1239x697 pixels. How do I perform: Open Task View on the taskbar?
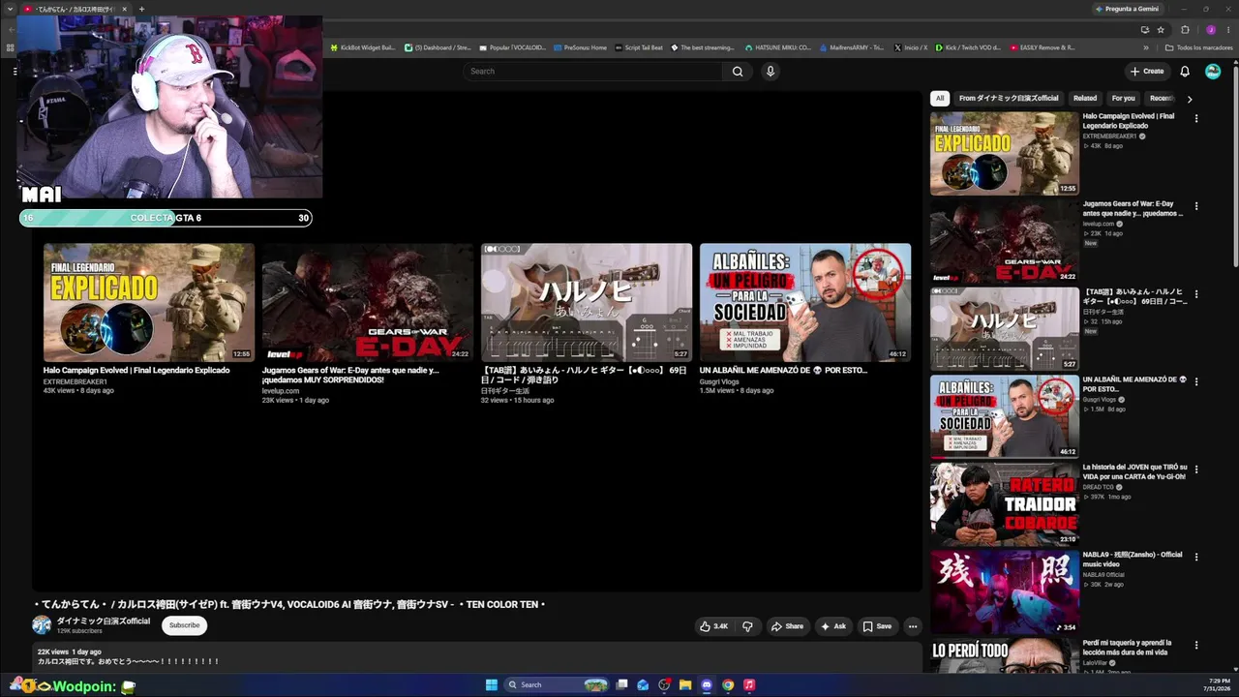pyautogui.click(x=622, y=685)
